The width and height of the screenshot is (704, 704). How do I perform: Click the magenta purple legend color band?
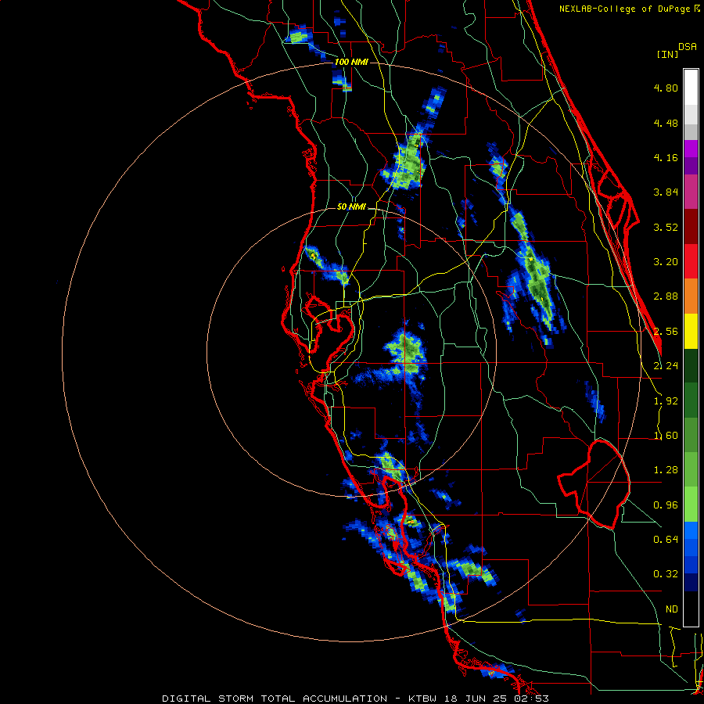click(691, 149)
